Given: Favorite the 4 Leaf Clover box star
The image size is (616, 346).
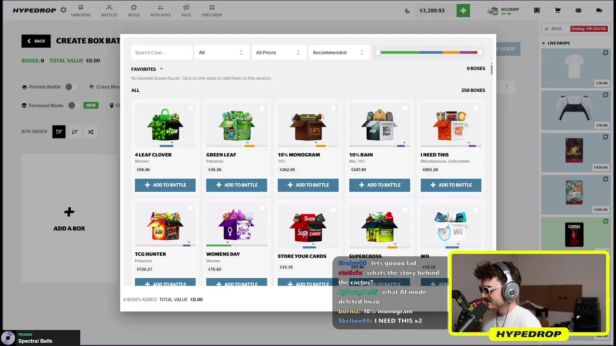Looking at the screenshot, I should pyautogui.click(x=190, y=109).
